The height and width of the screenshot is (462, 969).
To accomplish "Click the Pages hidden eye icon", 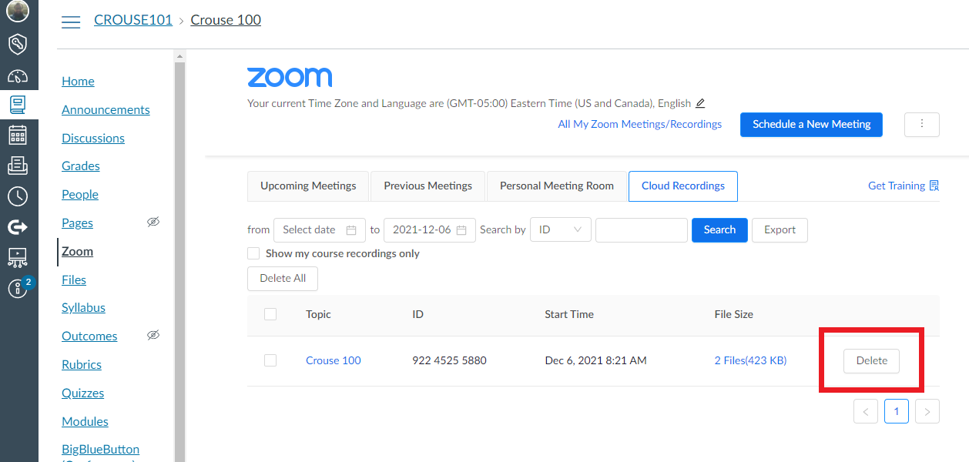I will [x=153, y=222].
